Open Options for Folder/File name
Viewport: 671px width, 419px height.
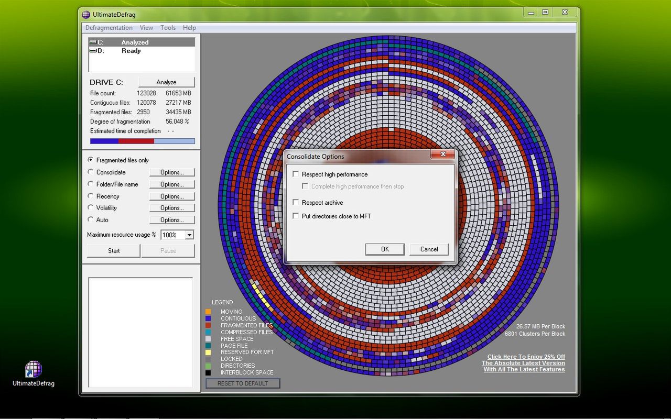click(172, 184)
